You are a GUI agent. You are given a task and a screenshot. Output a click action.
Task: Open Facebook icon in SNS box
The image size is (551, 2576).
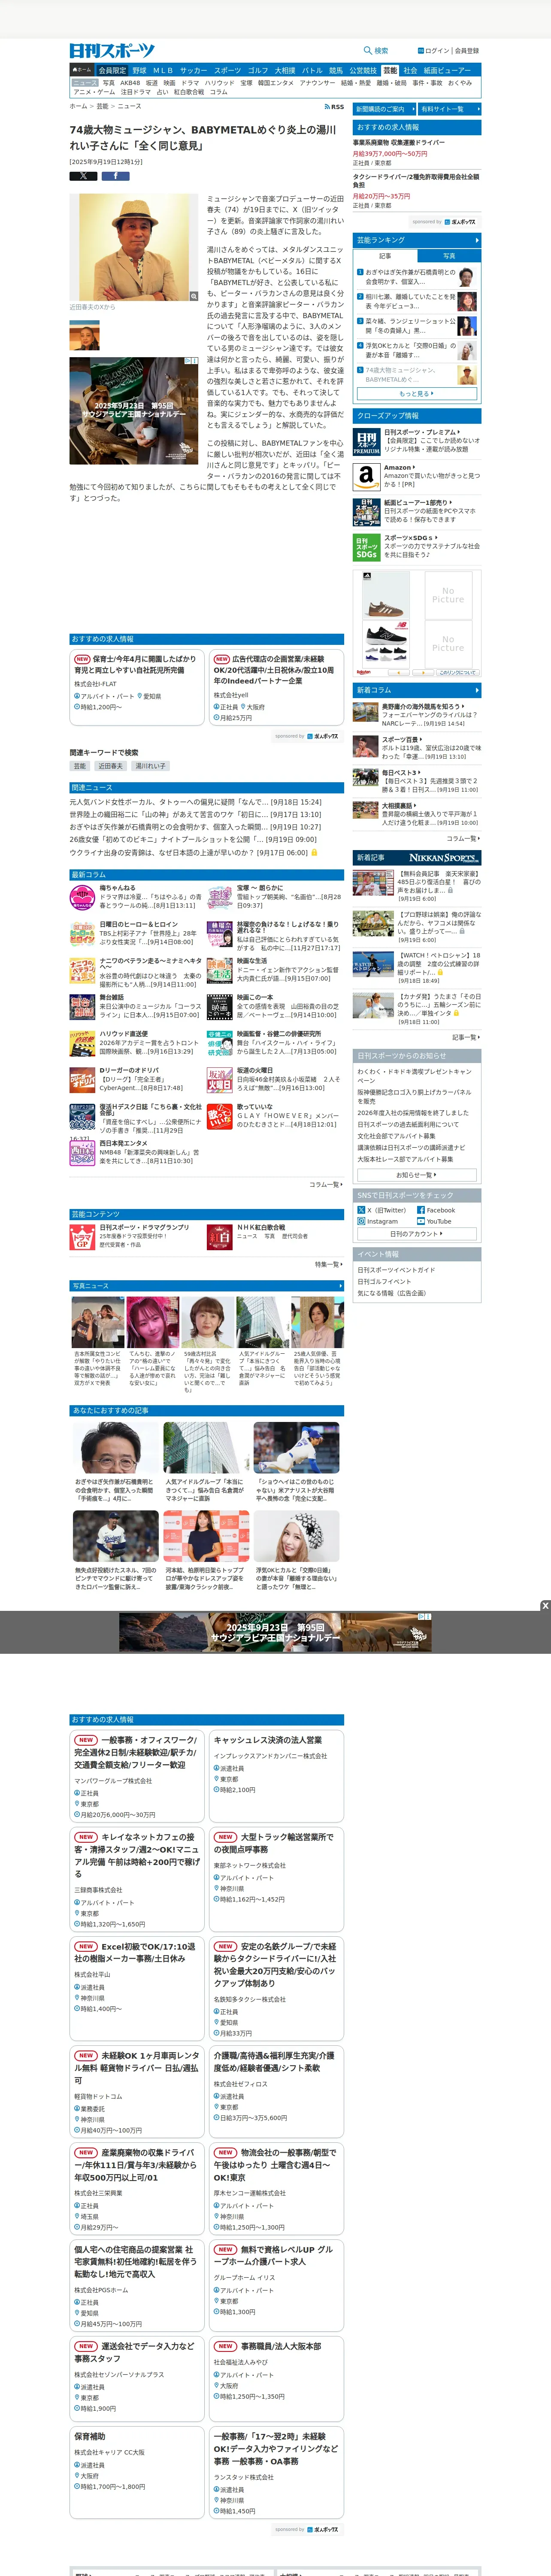click(x=422, y=1210)
